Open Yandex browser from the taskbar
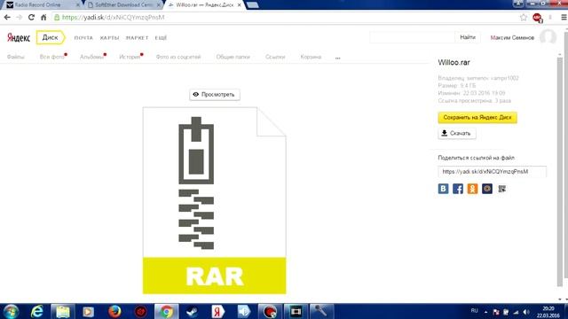568x319 pixels. pos(217,311)
